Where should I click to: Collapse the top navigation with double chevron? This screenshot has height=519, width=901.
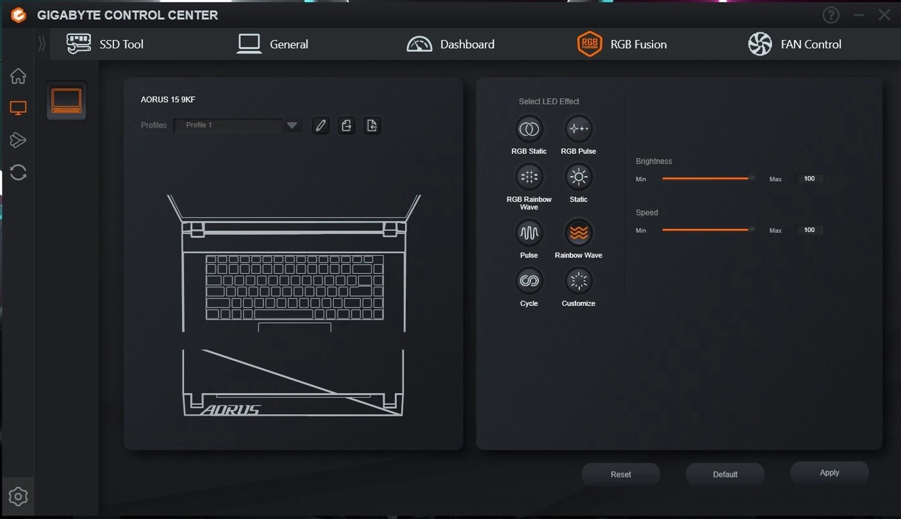[x=42, y=44]
